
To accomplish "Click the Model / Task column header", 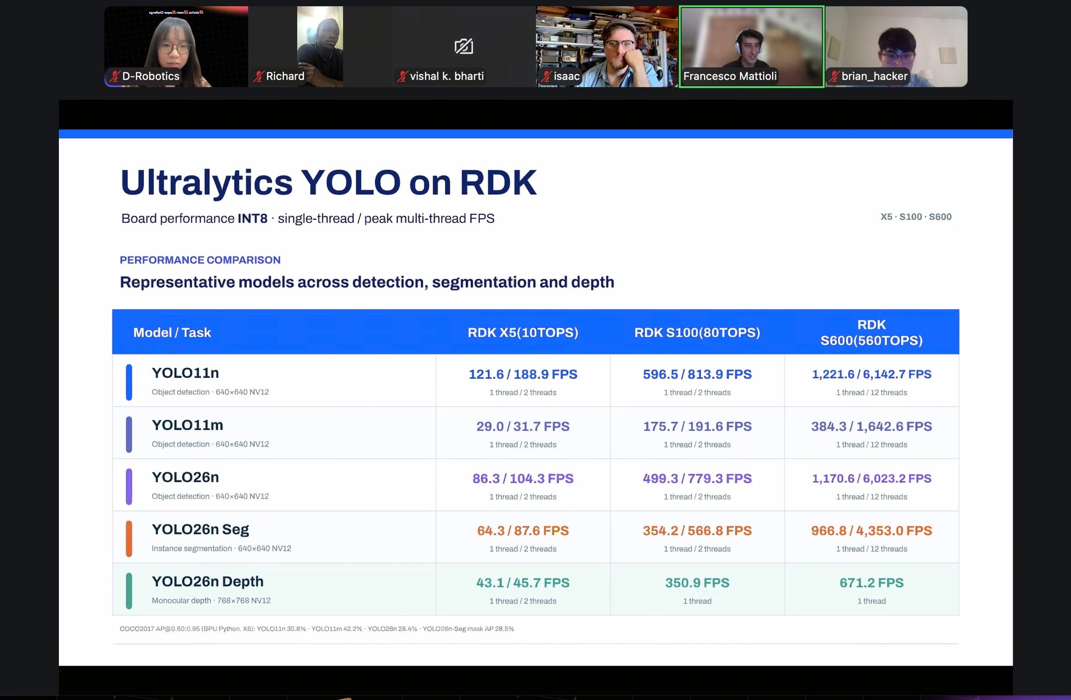I will coord(172,332).
